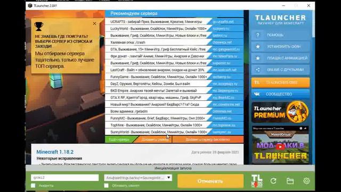Click the username input field
Image resolution: width=341 pixels, height=192 pixels.
coord(65,178)
